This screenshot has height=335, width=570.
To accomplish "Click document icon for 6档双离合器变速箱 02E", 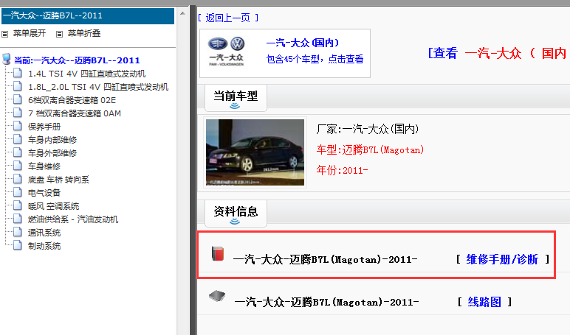I will (18, 99).
